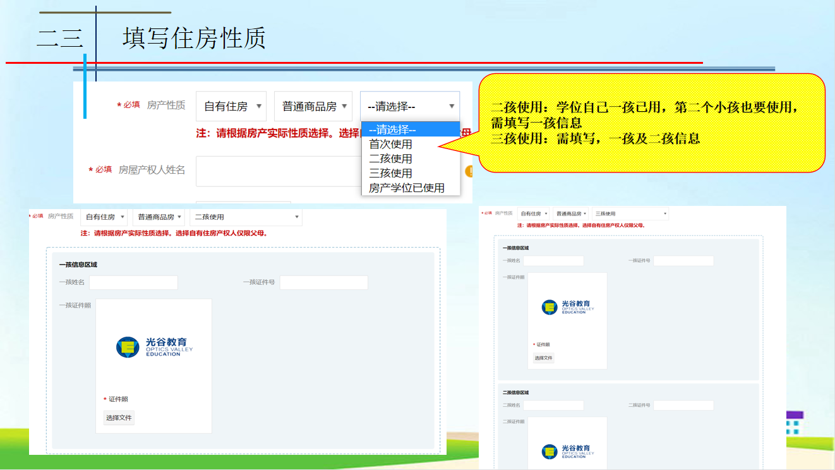Select 二孩使用 from the open dropdown list
This screenshot has height=470, width=835.
tap(391, 159)
